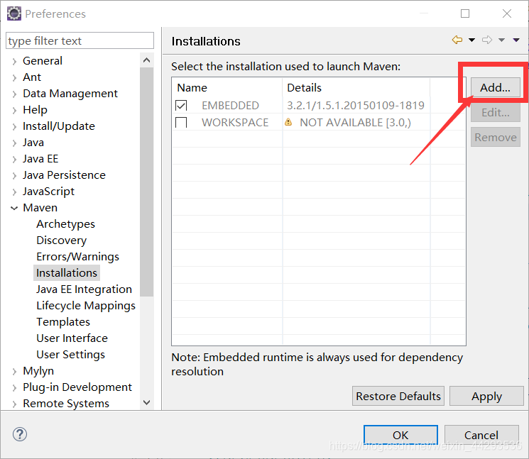The image size is (529, 459).
Task: Select Archetypes under Maven
Action: [65, 224]
